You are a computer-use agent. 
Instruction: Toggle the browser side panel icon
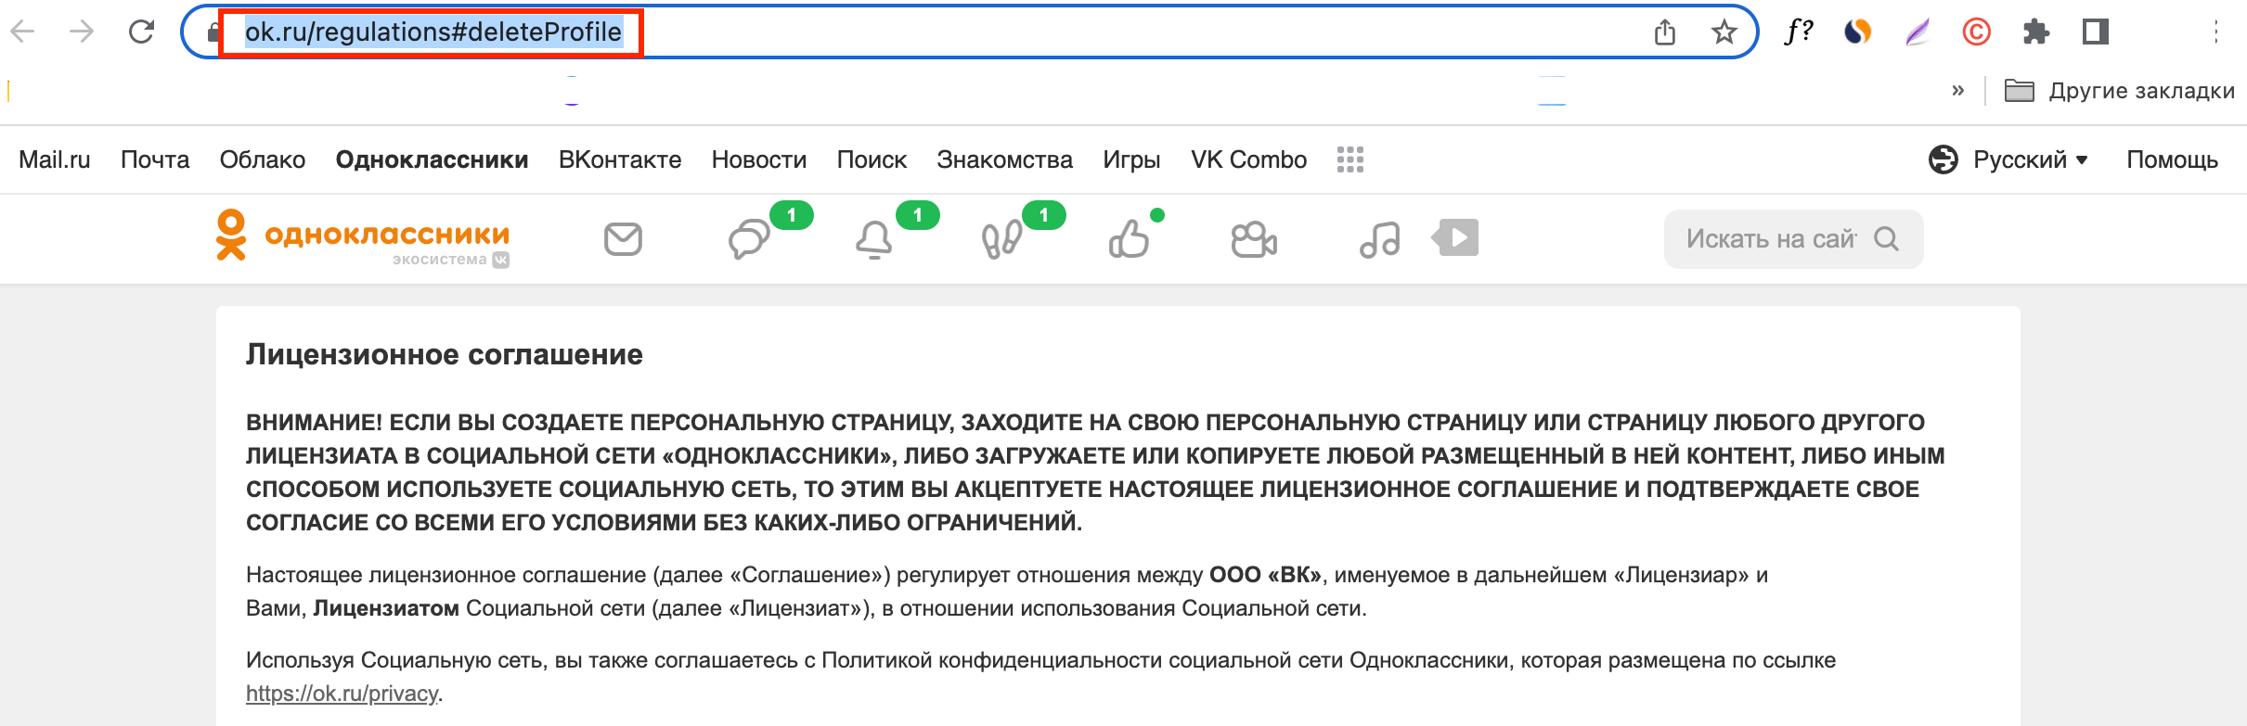[2096, 32]
